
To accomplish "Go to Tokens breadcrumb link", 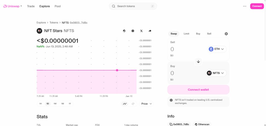I will (54, 23).
